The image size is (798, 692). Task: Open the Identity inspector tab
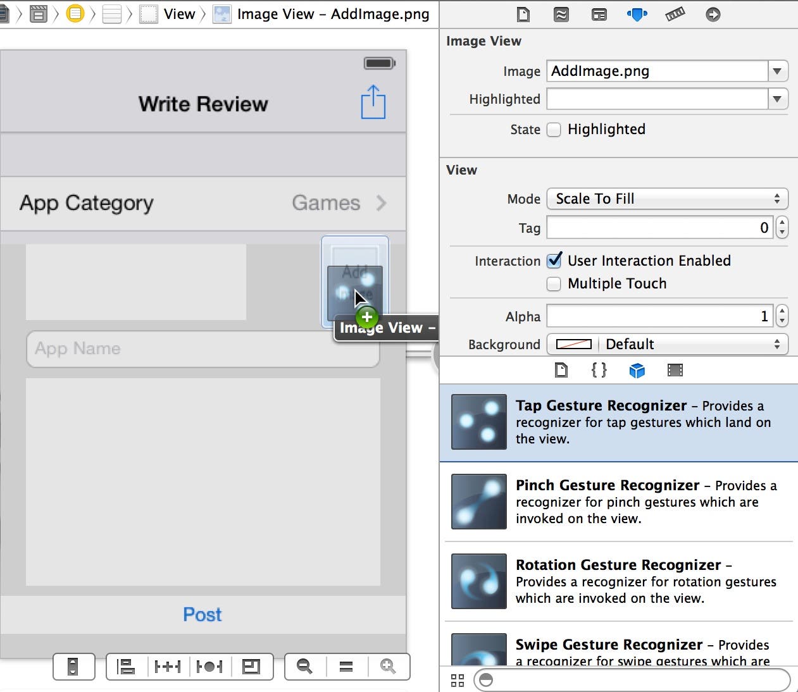pyautogui.click(x=599, y=14)
